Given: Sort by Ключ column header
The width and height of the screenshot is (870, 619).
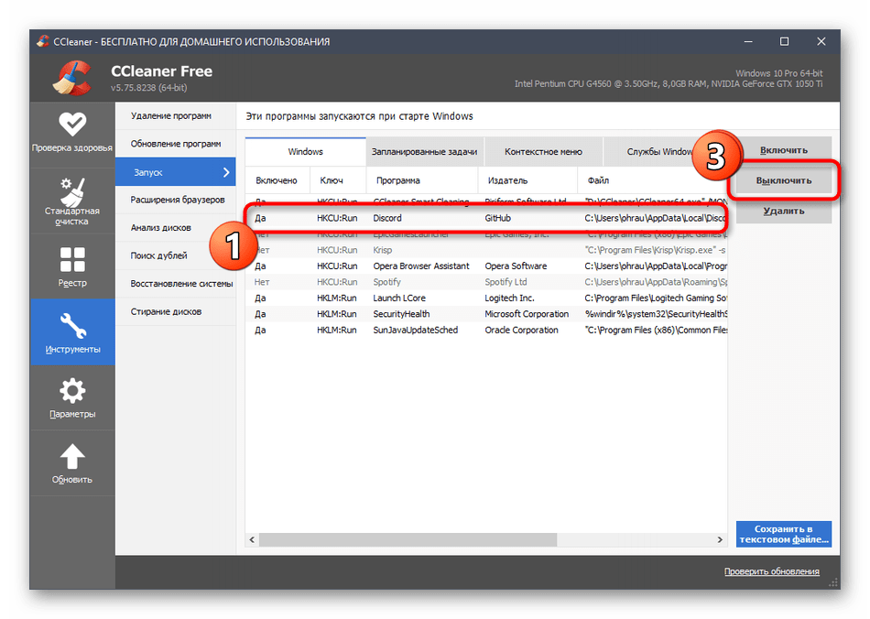Looking at the screenshot, I should point(338,180).
